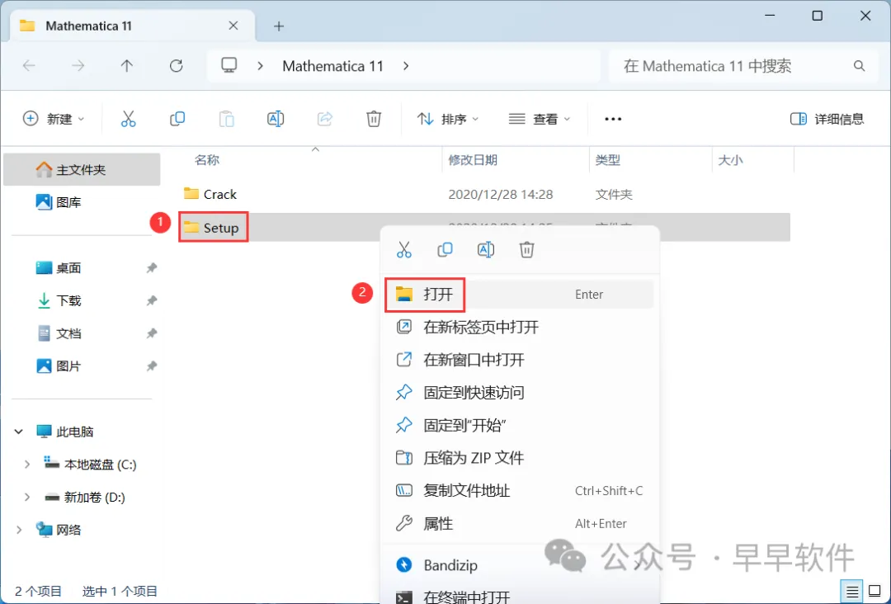Screen dimensions: 891x604
Task: Choose 打开 in the context menu
Action: [x=520, y=295]
